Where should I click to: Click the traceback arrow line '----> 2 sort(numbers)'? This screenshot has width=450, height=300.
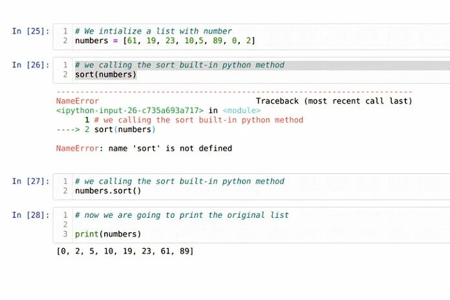click(106, 129)
